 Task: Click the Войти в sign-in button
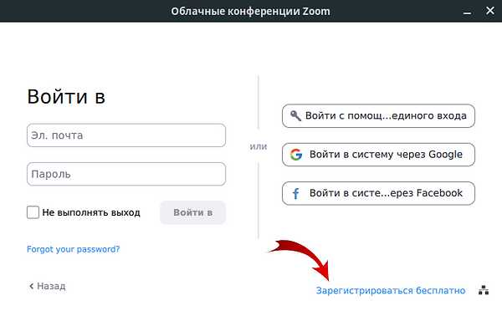coord(193,212)
